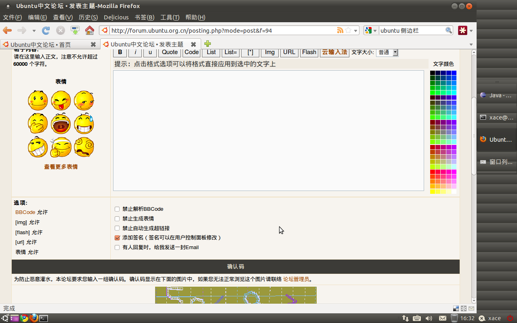This screenshot has width=517, height=323.
Task: Pick the white color swatch
Action: coord(454,191)
